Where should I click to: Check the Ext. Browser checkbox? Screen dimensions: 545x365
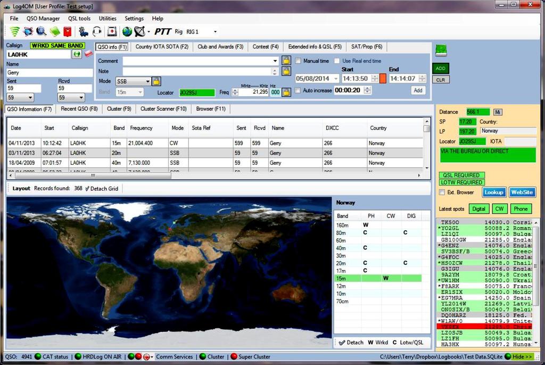[442, 192]
